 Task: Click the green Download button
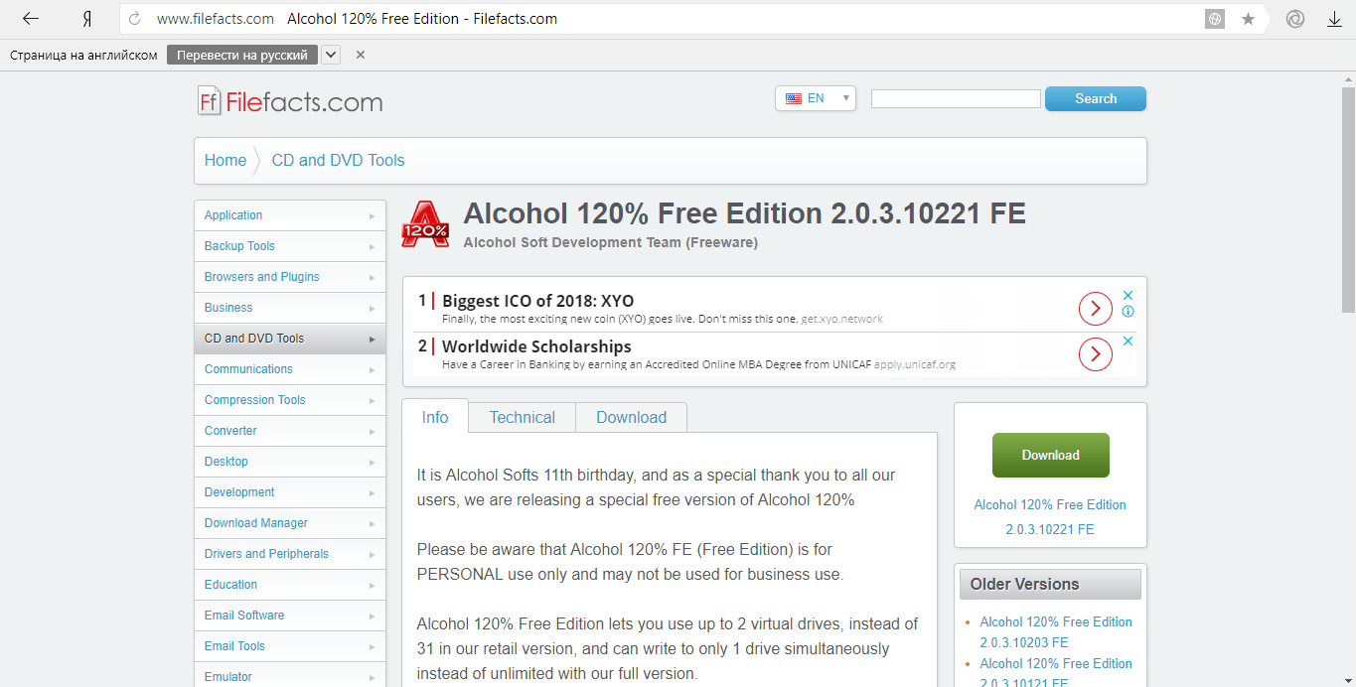tap(1051, 455)
